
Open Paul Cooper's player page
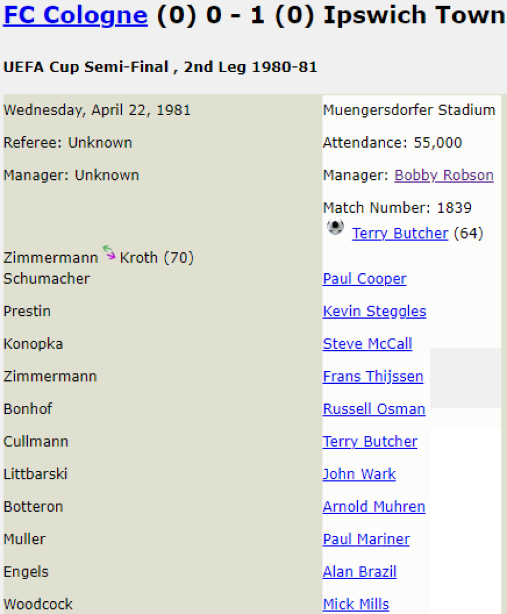(364, 279)
